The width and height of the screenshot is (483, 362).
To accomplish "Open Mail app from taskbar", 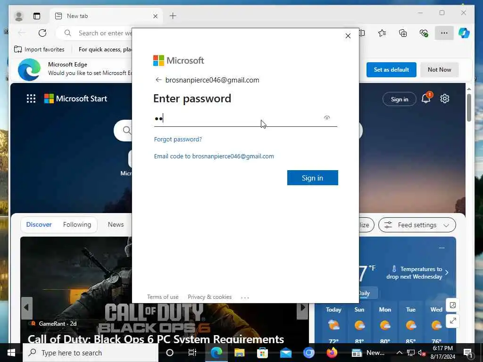I will (286, 353).
